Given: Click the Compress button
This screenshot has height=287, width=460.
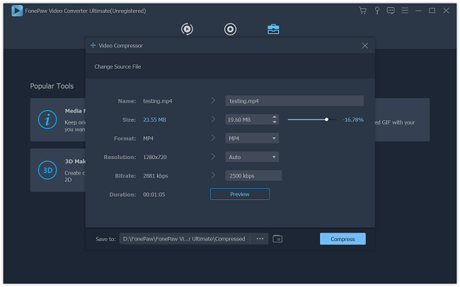Looking at the screenshot, I should pyautogui.click(x=343, y=239).
